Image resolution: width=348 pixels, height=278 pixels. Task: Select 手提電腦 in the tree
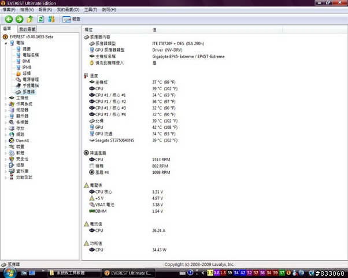tap(31, 86)
